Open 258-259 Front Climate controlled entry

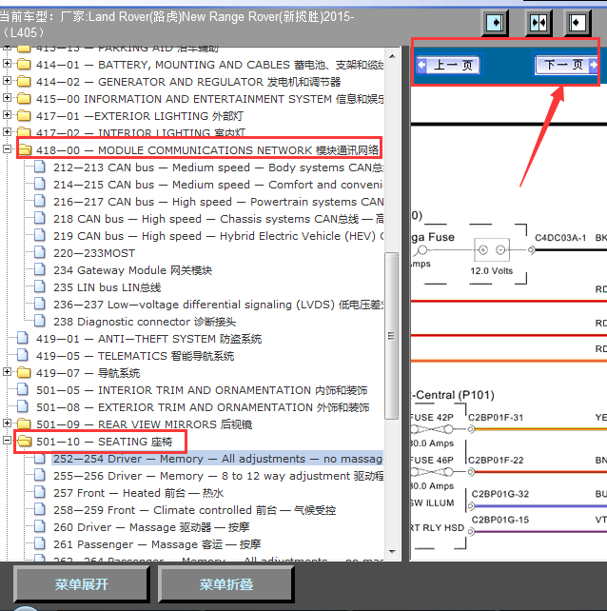click(194, 510)
